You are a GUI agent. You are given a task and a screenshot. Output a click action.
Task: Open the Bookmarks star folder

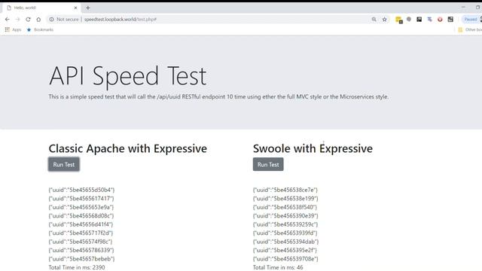40,30
